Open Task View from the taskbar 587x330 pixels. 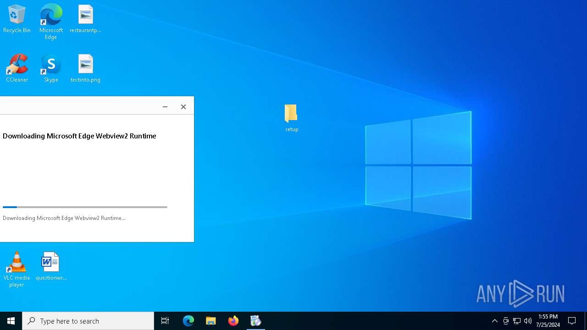coord(165,321)
